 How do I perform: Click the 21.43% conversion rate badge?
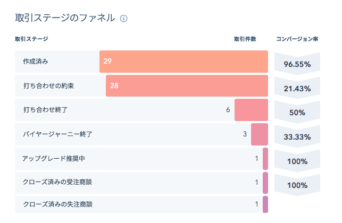coord(297,88)
